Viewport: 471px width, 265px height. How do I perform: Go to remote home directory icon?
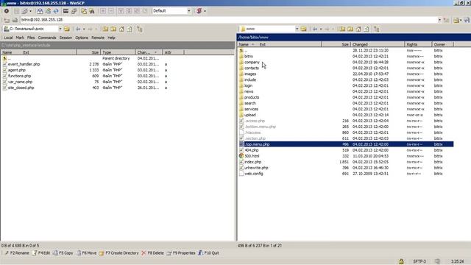point(358,29)
